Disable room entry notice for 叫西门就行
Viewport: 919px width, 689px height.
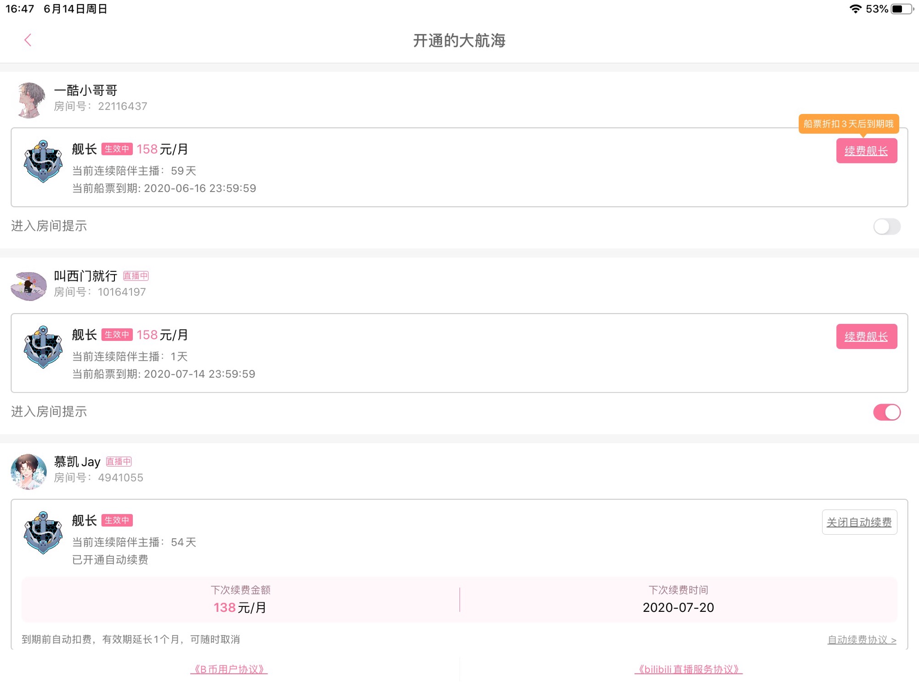(x=886, y=412)
